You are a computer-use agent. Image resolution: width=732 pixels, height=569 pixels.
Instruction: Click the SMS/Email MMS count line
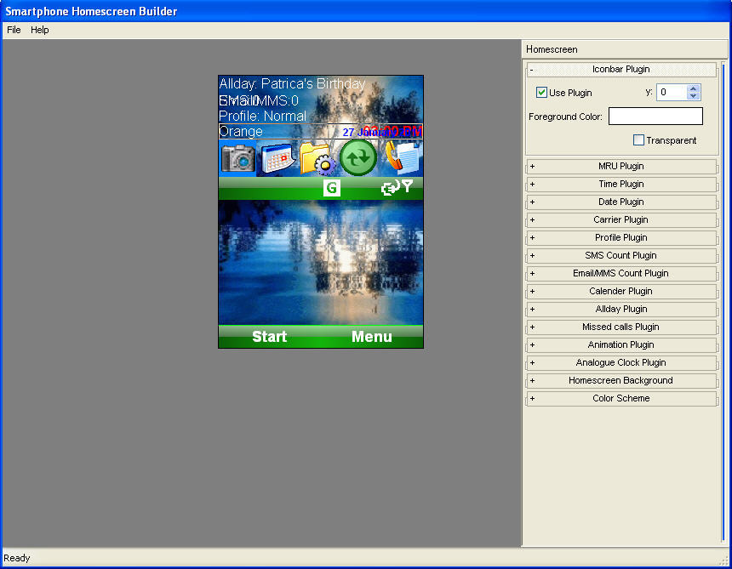259,100
